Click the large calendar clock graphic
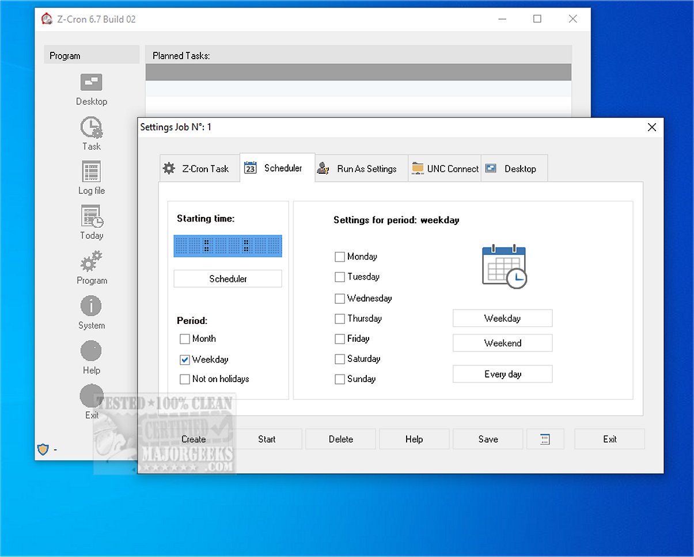Screen dimensions: 694x557 (504, 267)
